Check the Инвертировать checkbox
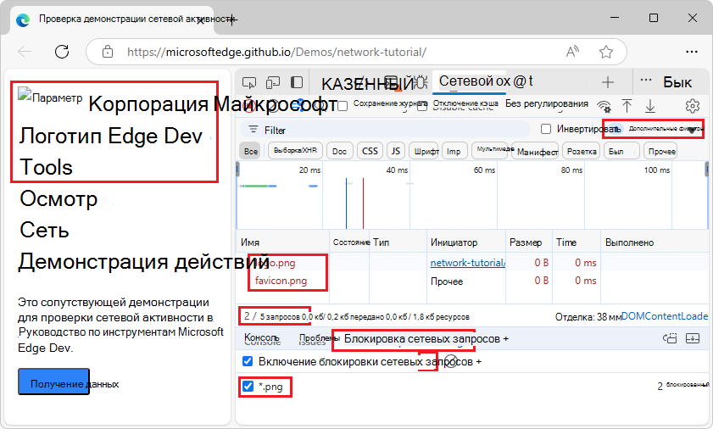Viewport: 713px width, 429px height. 546,129
